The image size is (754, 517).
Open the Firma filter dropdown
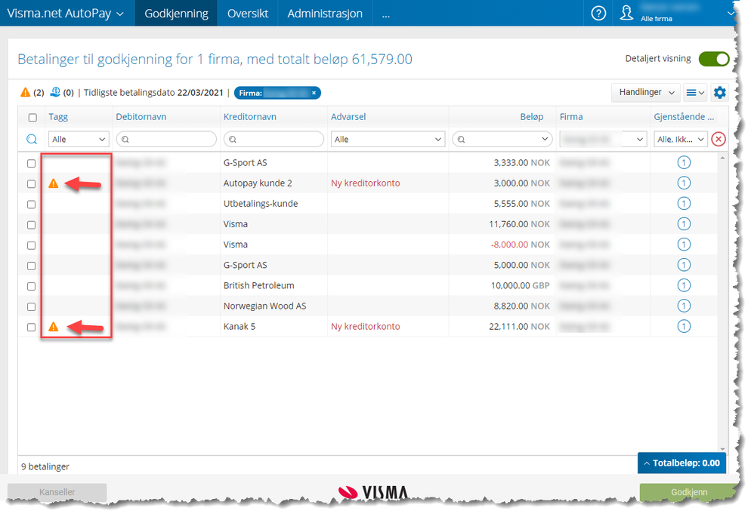[603, 140]
